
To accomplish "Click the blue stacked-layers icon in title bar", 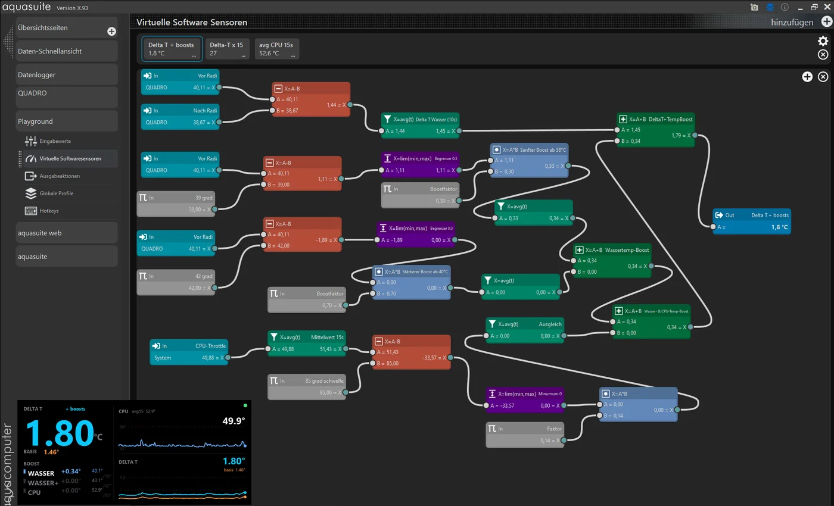I will click(770, 7).
